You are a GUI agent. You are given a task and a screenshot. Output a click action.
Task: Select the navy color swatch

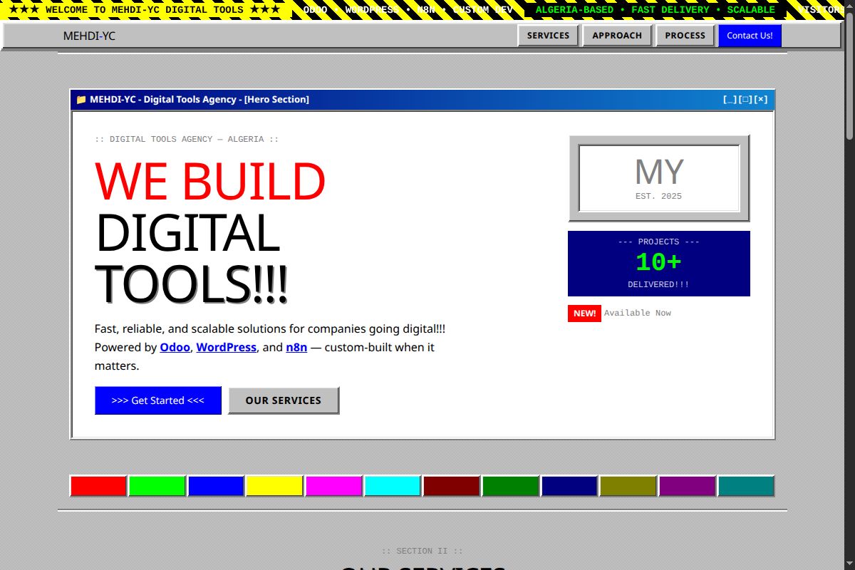tap(569, 486)
